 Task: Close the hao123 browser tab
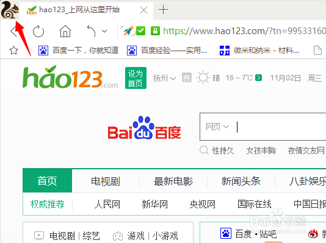[143, 10]
